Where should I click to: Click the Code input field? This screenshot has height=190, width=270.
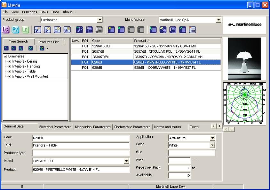coord(81,138)
